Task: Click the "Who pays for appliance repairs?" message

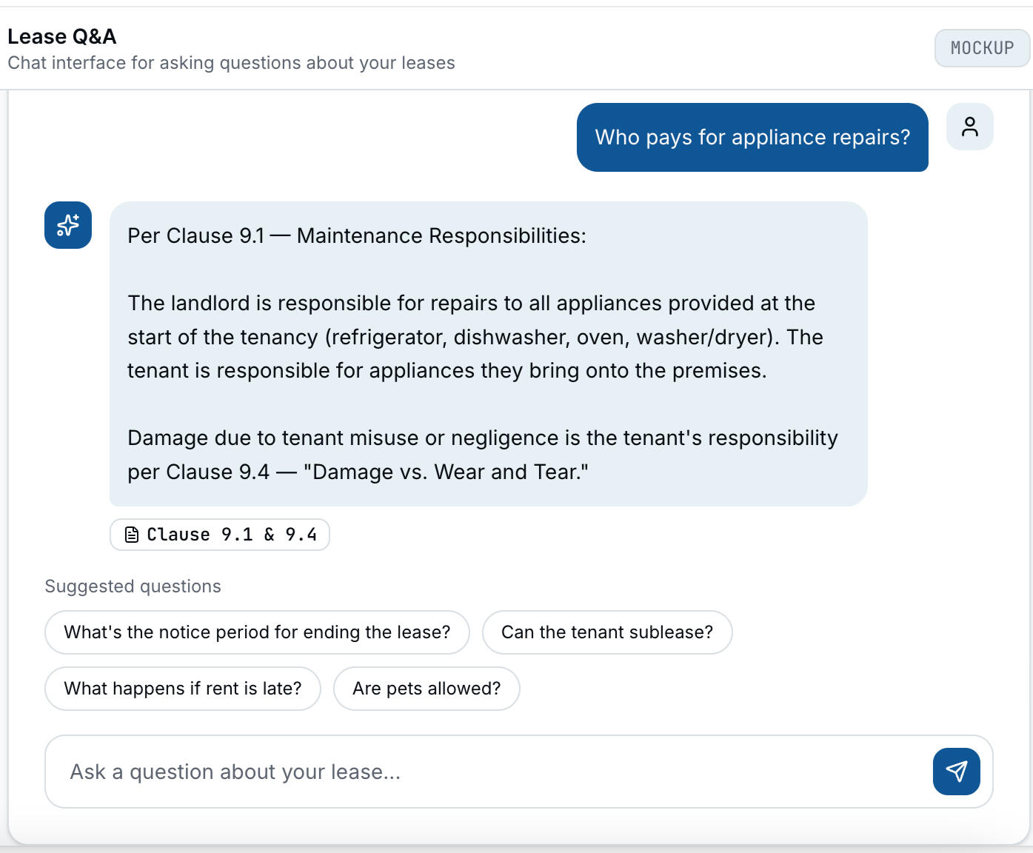Action: click(752, 138)
